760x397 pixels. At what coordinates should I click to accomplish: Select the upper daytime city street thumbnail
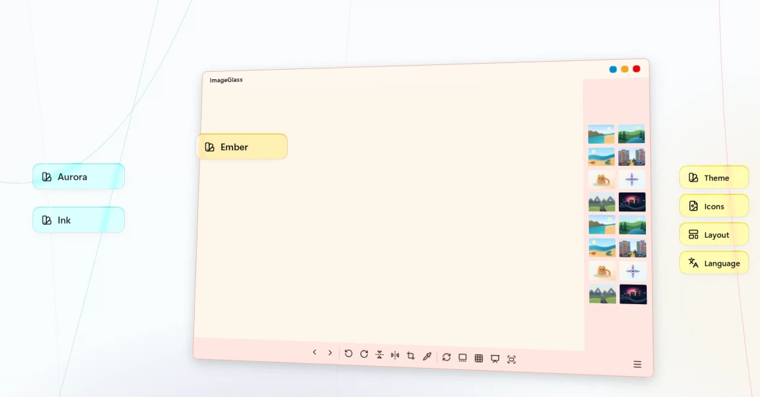(632, 157)
